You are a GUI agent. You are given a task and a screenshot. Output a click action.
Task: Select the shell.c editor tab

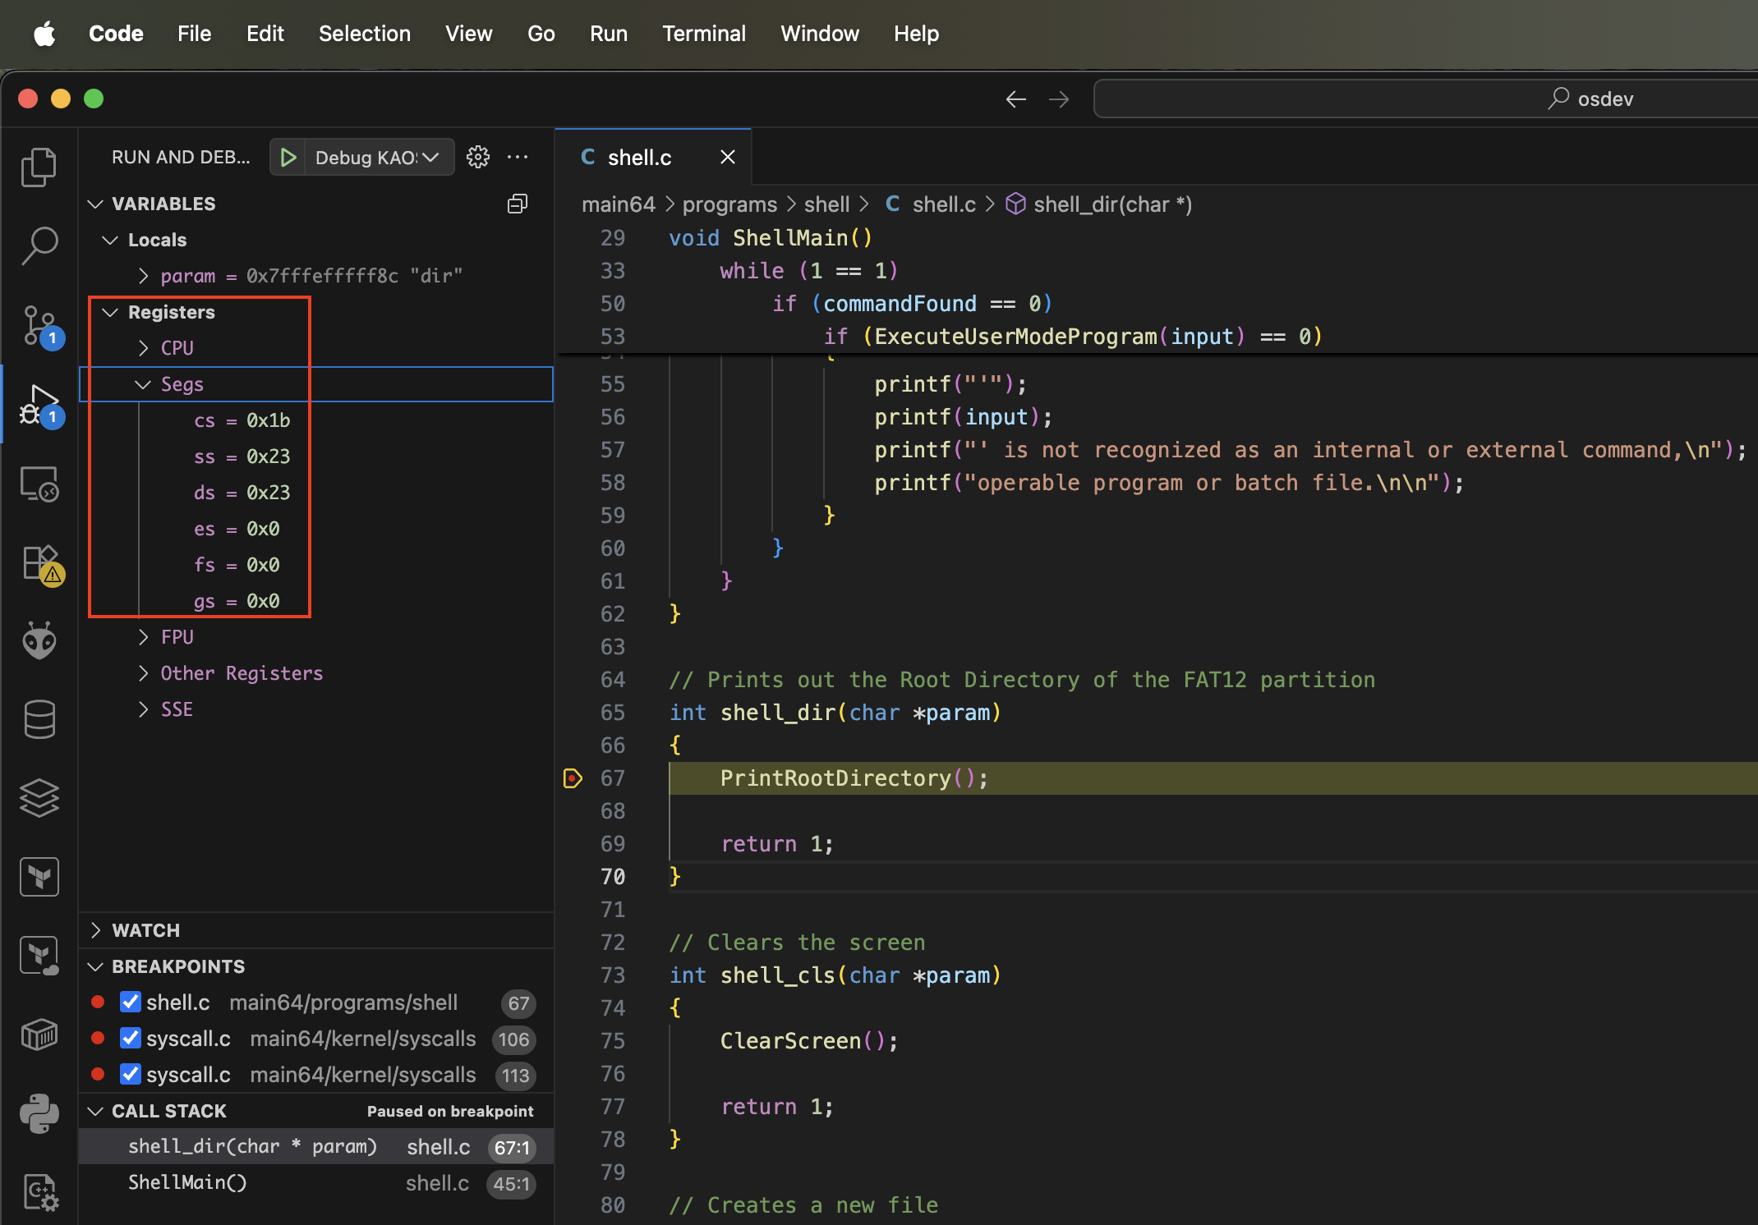tap(654, 157)
